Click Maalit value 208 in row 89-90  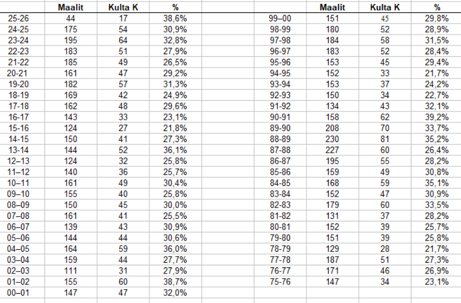332,127
